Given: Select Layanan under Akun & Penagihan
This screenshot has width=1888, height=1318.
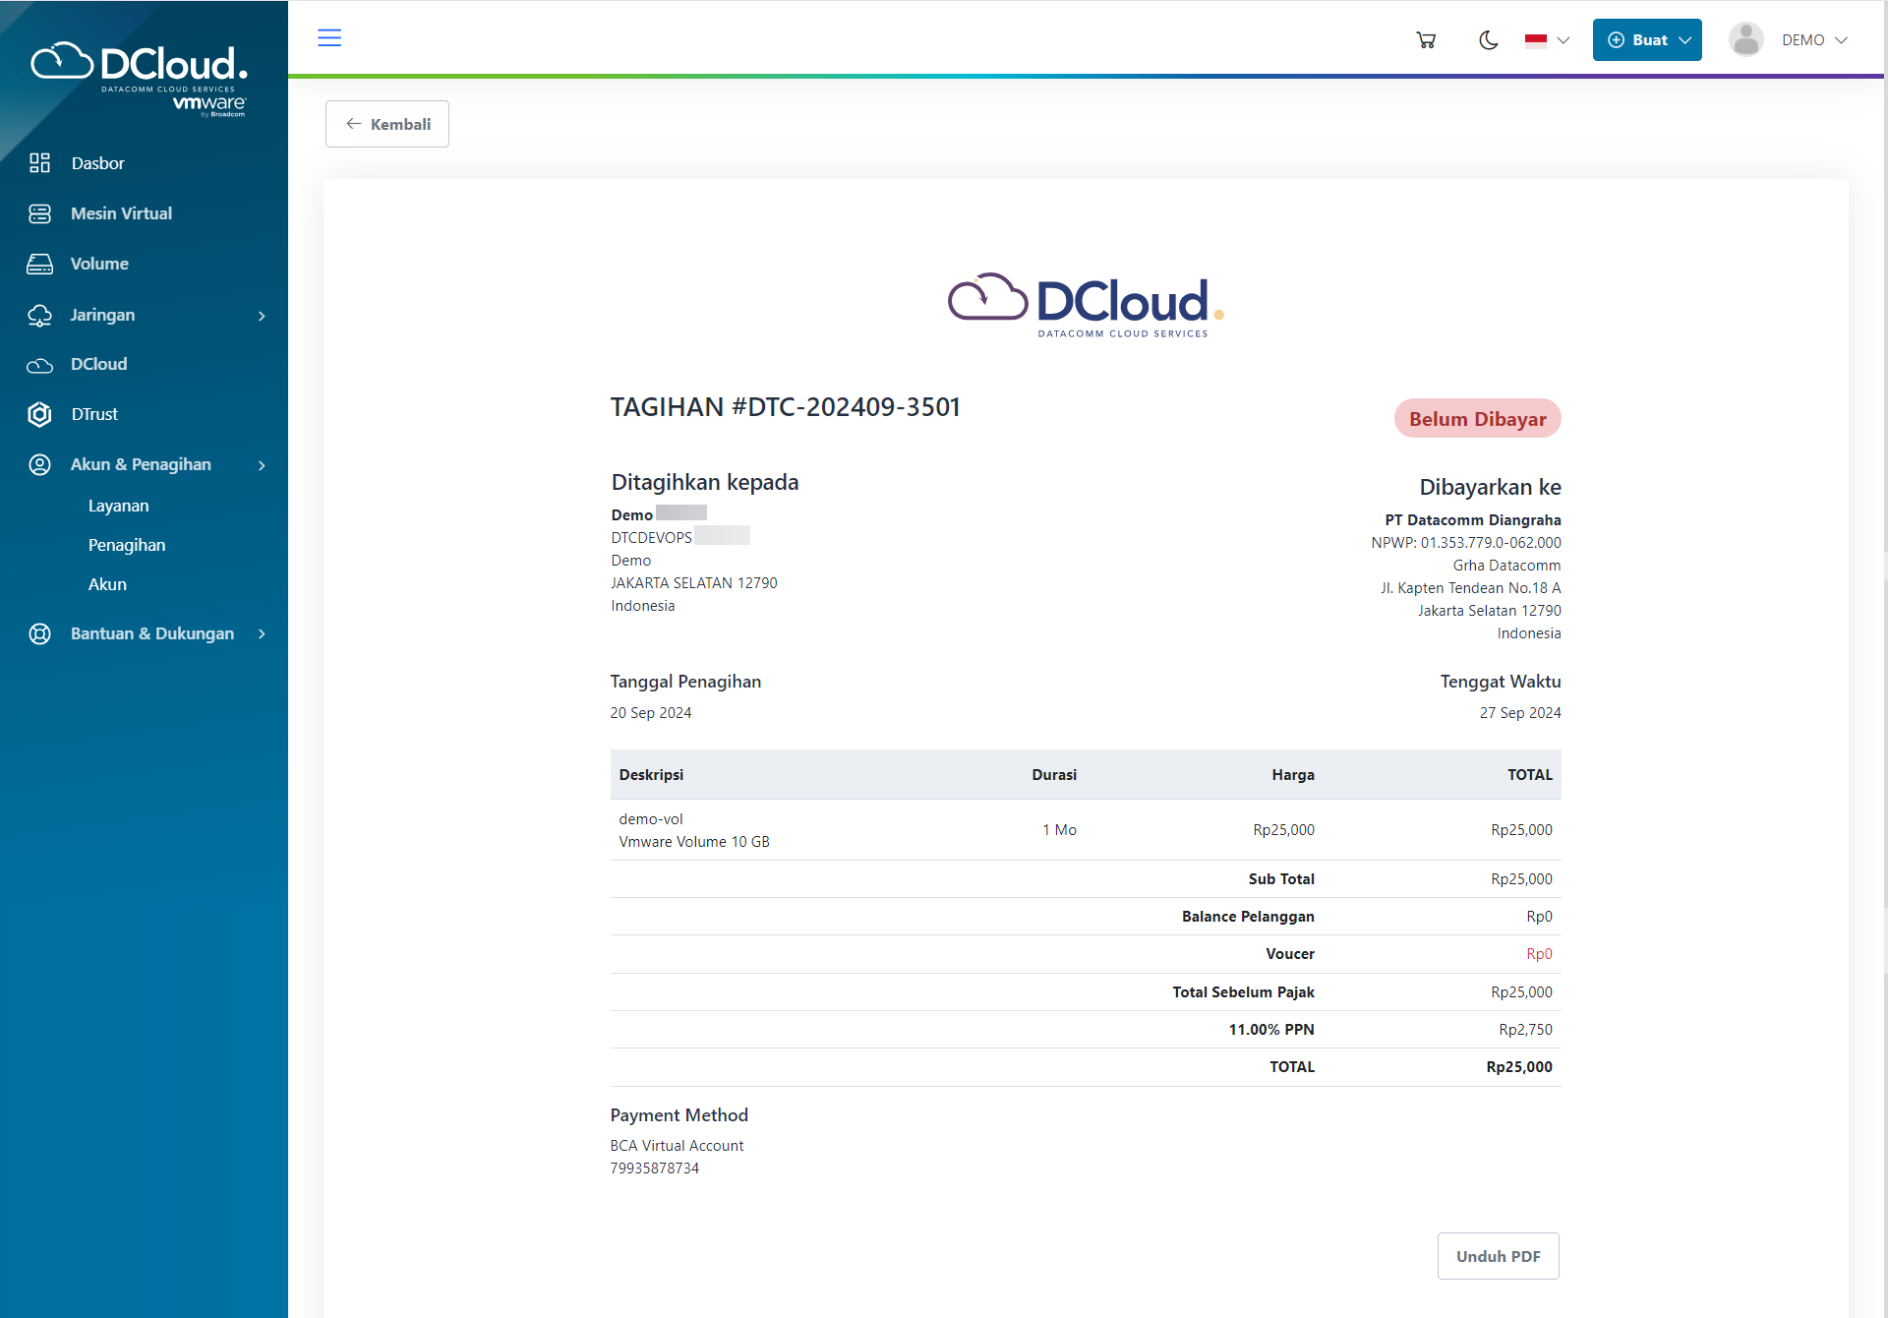Looking at the screenshot, I should click(x=118, y=506).
